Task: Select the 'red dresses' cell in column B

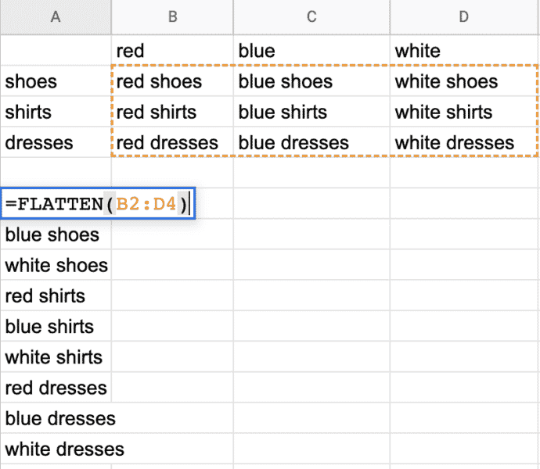Action: point(172,143)
